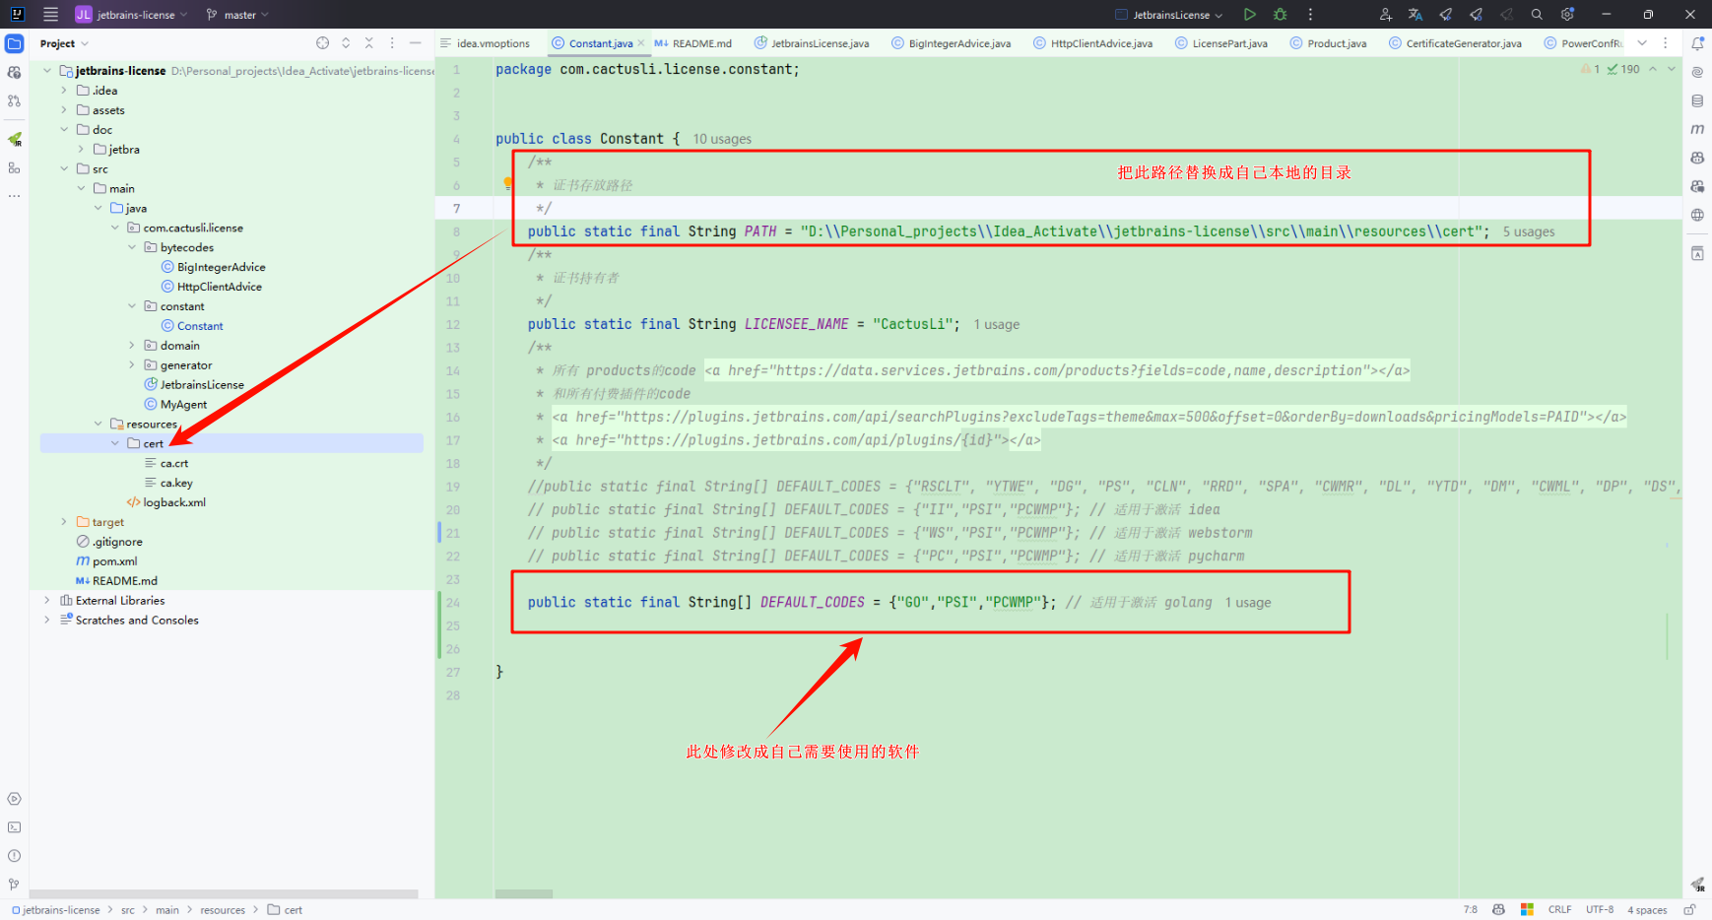Open Code With Me add-user icon

tap(1385, 15)
